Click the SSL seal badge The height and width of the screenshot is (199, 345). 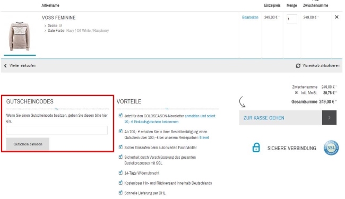coord(331,148)
